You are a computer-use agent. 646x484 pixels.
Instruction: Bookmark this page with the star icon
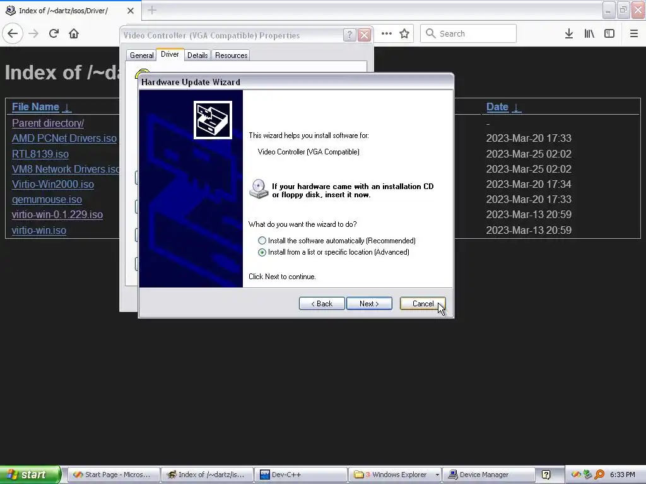404,33
